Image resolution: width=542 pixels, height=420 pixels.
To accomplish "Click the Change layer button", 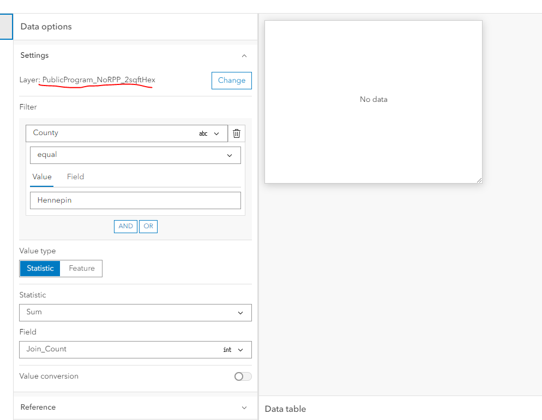I will click(x=232, y=81).
